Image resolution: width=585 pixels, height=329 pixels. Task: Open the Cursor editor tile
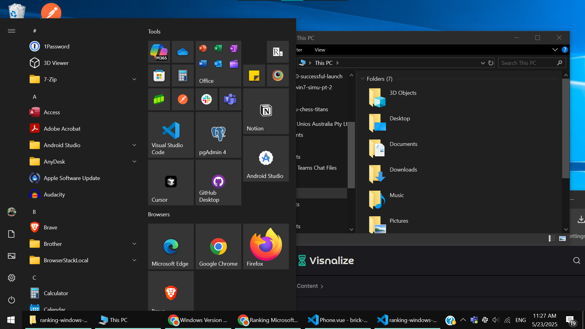171,182
